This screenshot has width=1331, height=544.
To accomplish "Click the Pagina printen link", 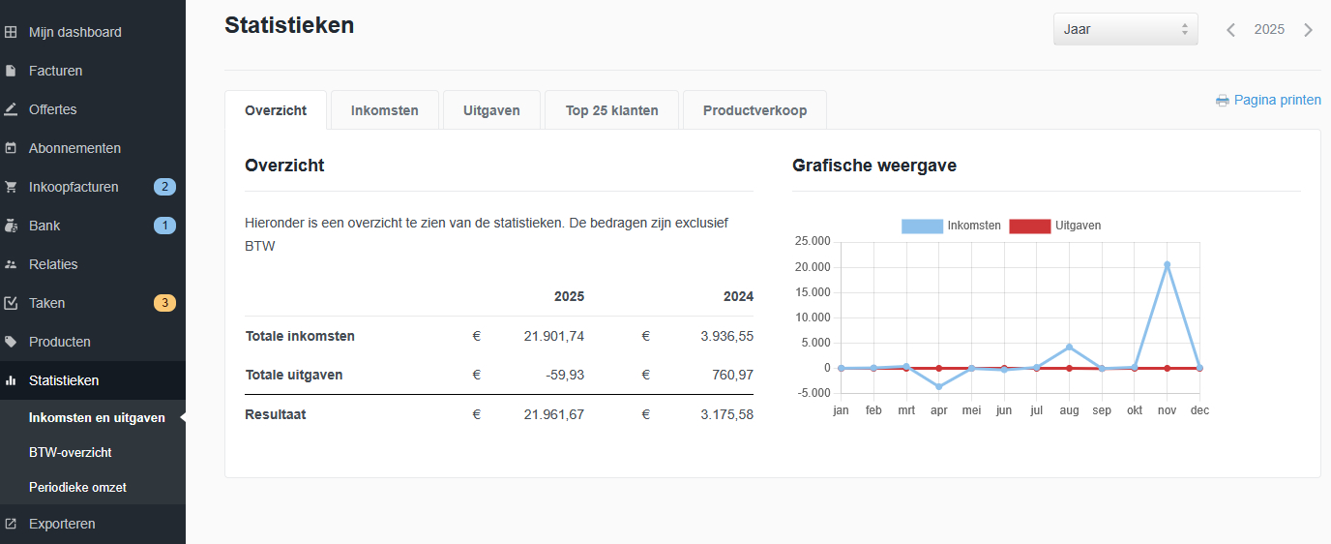I will [x=1268, y=100].
